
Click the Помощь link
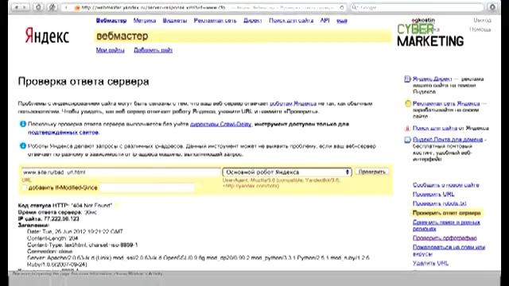(480, 29)
